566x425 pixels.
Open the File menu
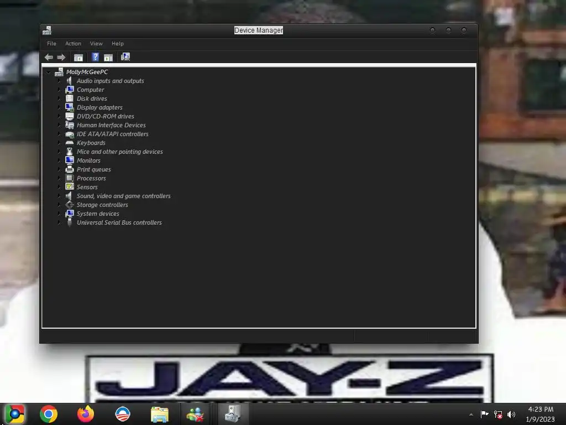point(51,43)
